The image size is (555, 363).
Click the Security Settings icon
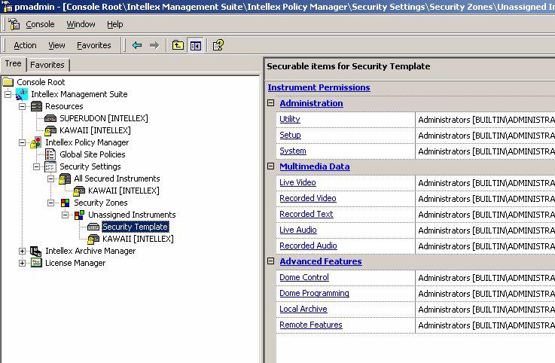[x=50, y=166]
